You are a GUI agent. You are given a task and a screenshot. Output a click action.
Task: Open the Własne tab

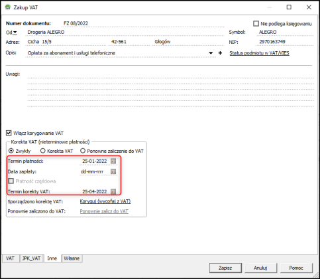tap(72, 258)
